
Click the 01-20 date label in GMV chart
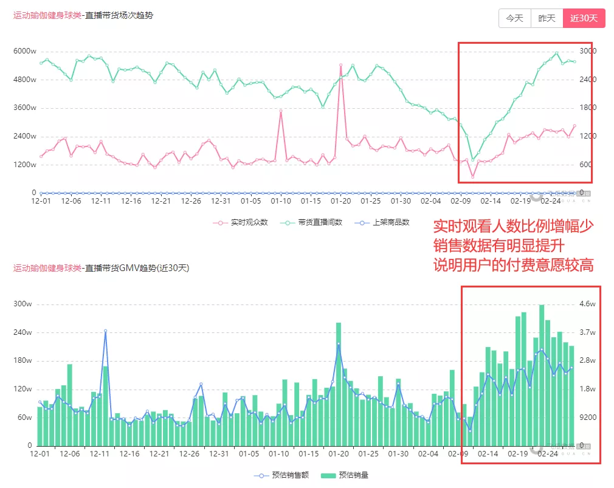tap(339, 454)
